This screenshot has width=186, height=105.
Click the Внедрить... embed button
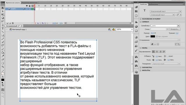pos(175,29)
